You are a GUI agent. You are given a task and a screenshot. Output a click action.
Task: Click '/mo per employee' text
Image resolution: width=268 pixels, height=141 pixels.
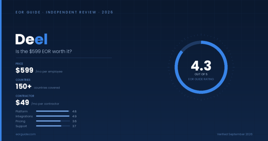tap(49, 72)
